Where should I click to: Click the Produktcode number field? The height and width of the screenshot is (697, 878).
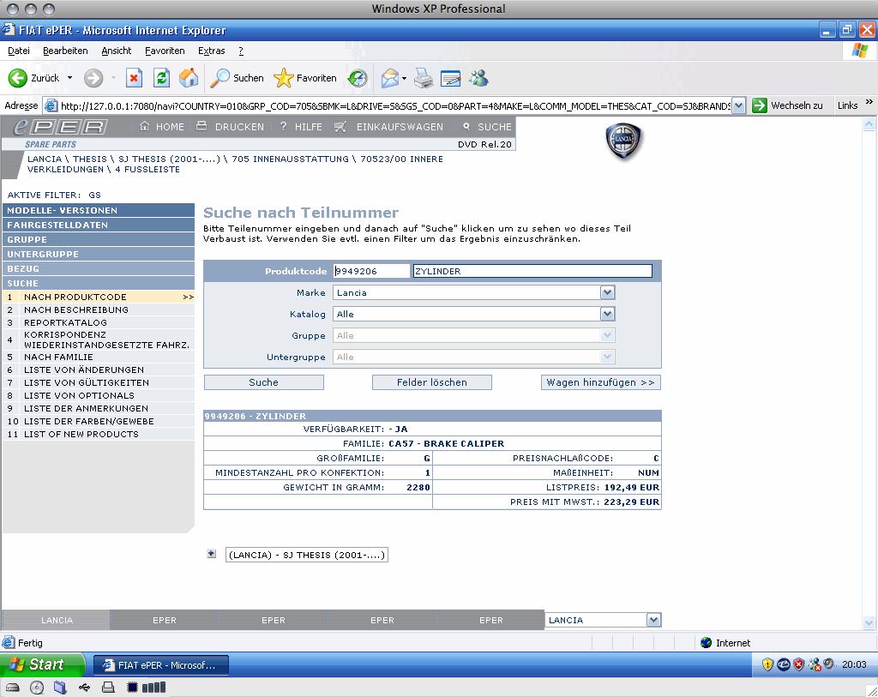point(372,272)
